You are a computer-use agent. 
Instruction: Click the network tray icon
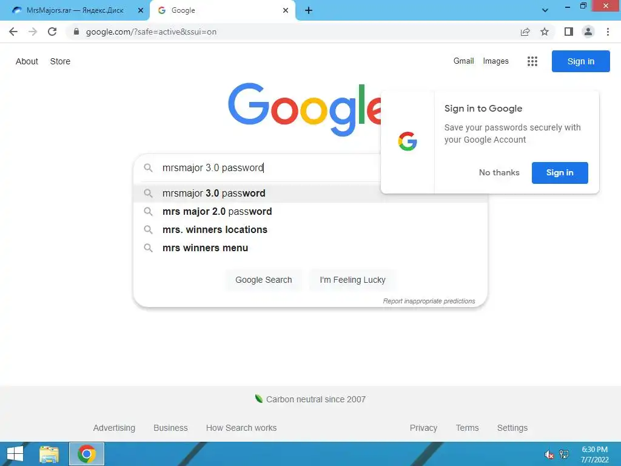point(564,454)
